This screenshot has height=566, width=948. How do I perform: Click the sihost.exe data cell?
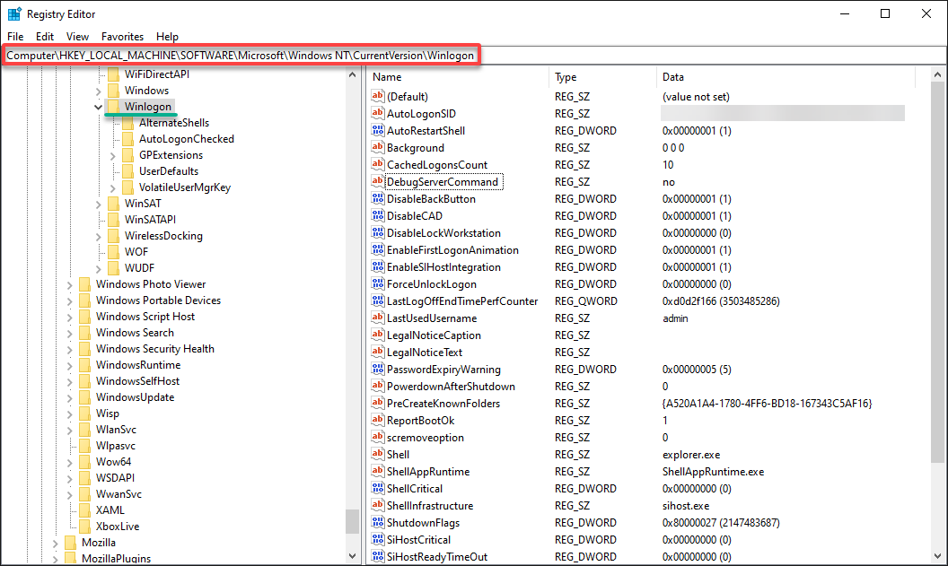coord(686,506)
